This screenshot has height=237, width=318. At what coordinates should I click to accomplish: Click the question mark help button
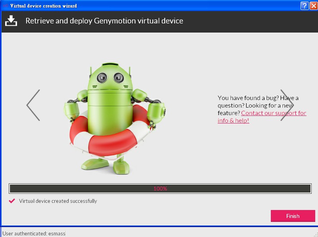coord(305,6)
